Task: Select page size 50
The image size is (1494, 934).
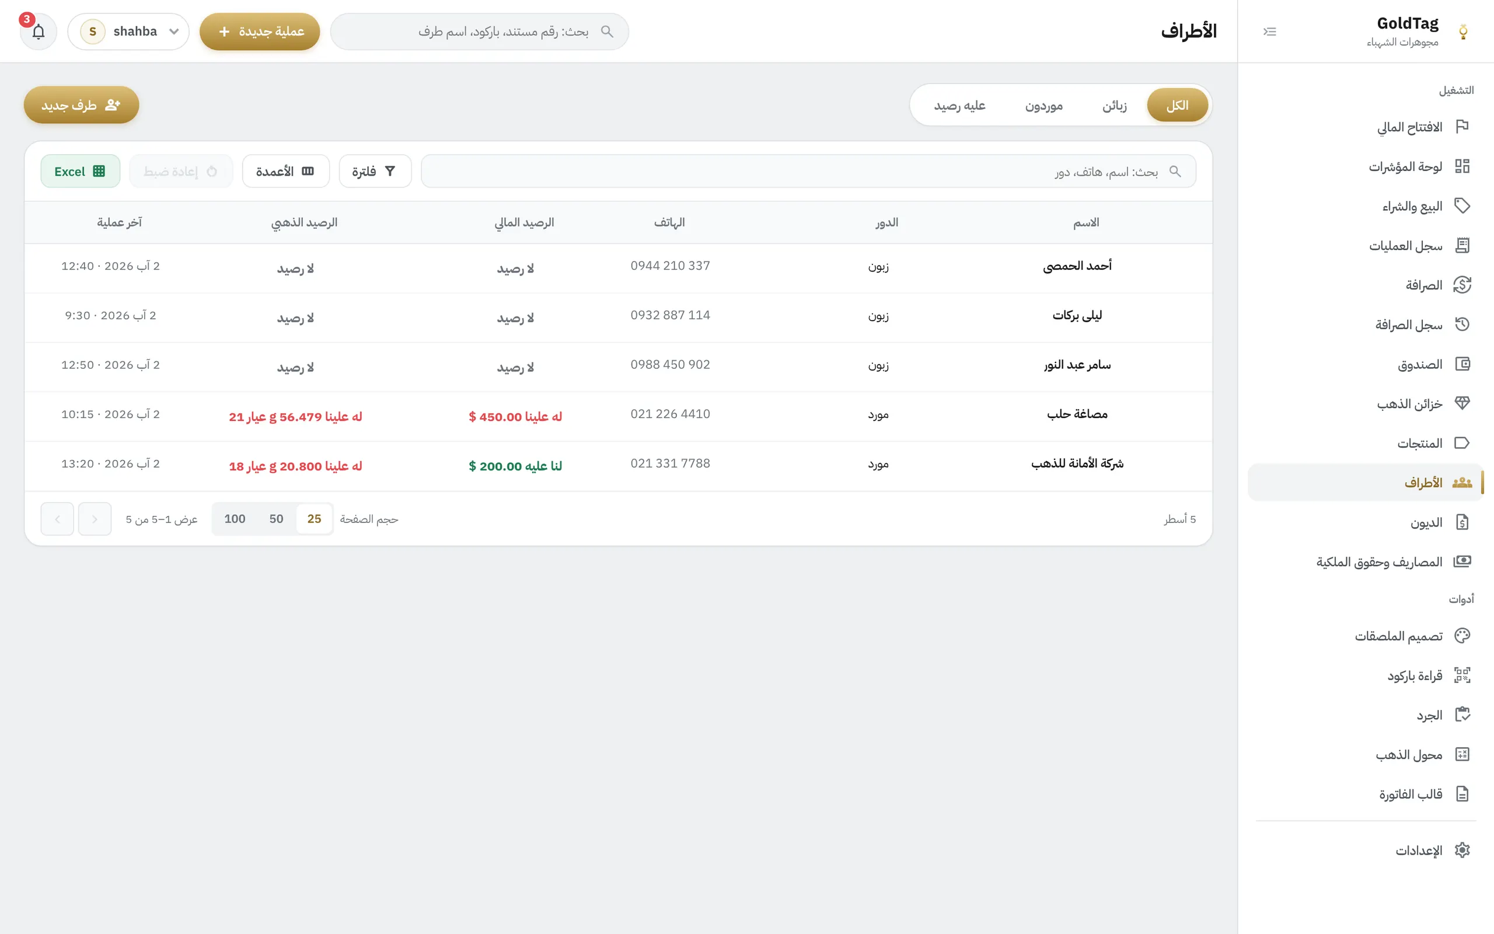Action: [x=276, y=519]
